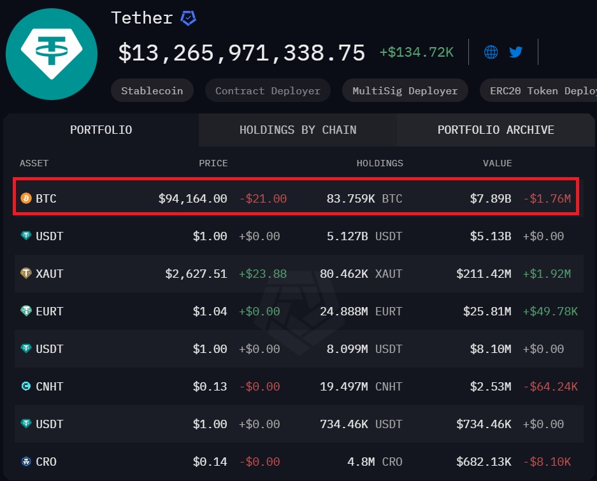
Task: Click the Tether entity name
Action: point(142,18)
